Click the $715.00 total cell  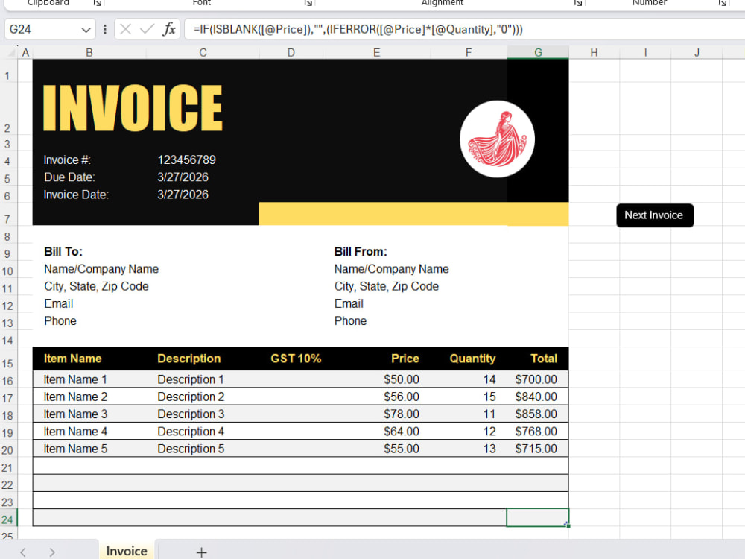point(536,449)
